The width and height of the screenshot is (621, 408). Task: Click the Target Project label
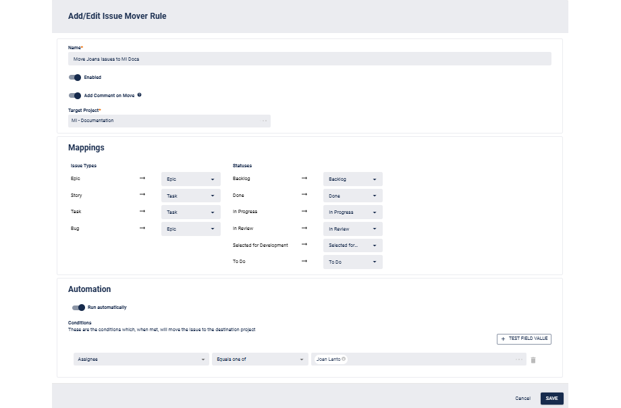(x=84, y=111)
